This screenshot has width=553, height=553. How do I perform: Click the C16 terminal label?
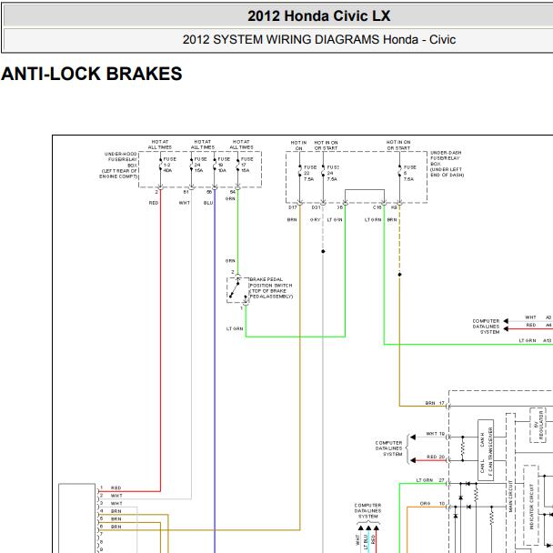pos(377,207)
